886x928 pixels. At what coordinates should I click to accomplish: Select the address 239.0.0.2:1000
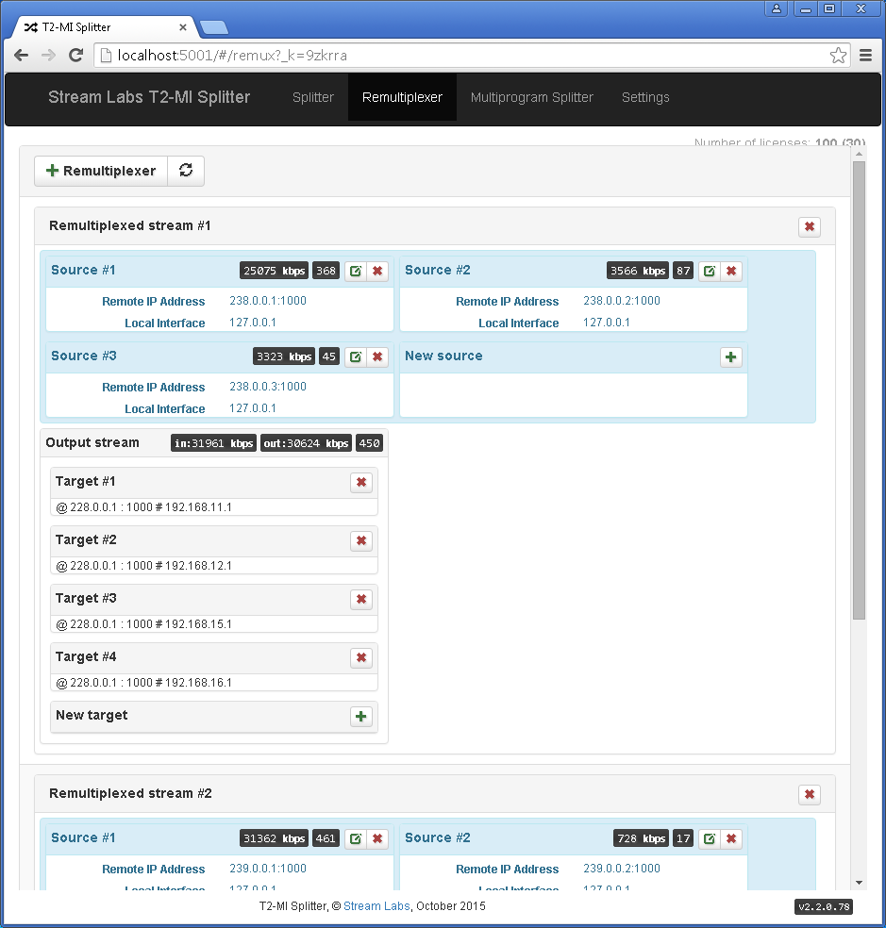click(622, 869)
